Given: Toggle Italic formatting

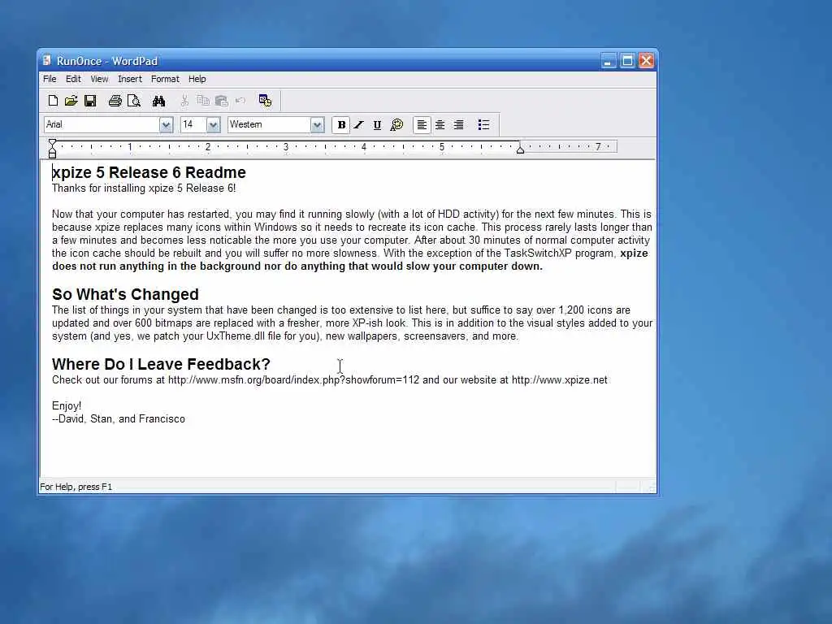Looking at the screenshot, I should coord(359,125).
